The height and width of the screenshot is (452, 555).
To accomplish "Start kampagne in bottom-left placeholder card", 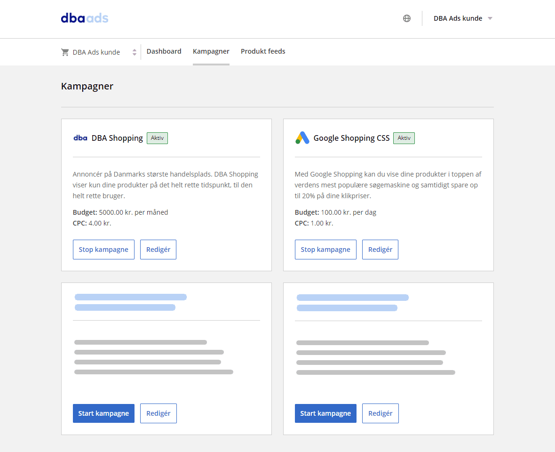I will click(103, 413).
